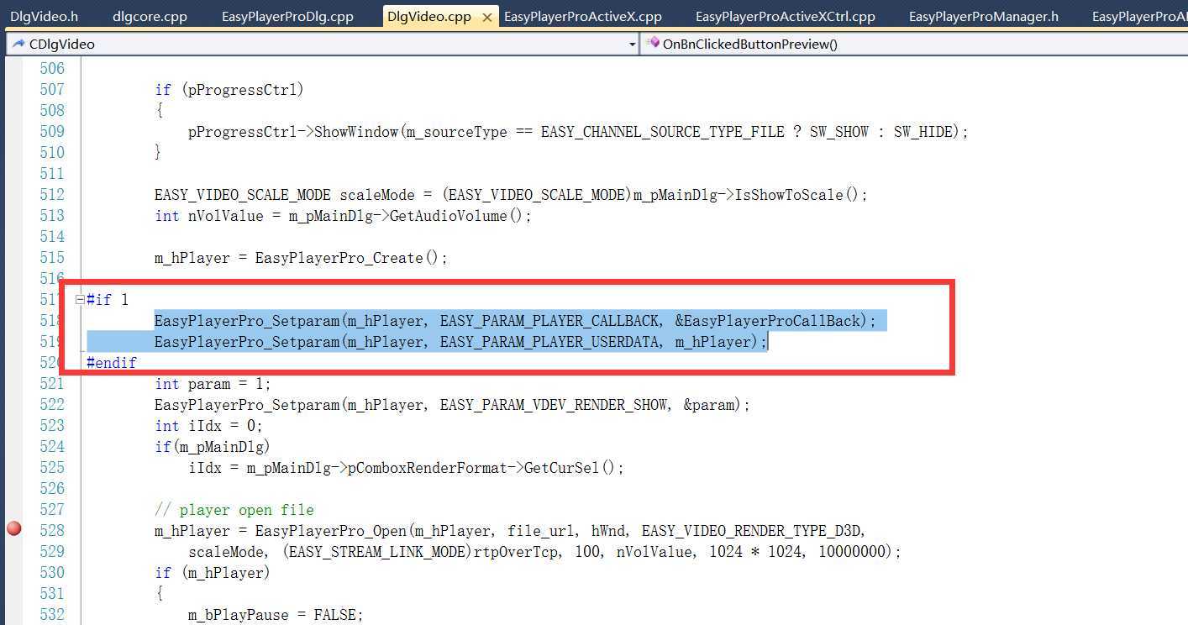
Task: Switch to the DlgVideo.h tab
Action: (x=44, y=16)
